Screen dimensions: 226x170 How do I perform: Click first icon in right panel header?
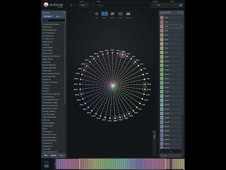tap(179, 13)
